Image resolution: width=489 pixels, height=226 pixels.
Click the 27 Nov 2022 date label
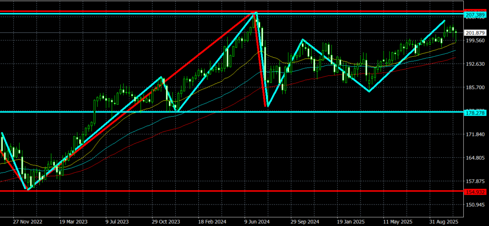tap(28, 222)
